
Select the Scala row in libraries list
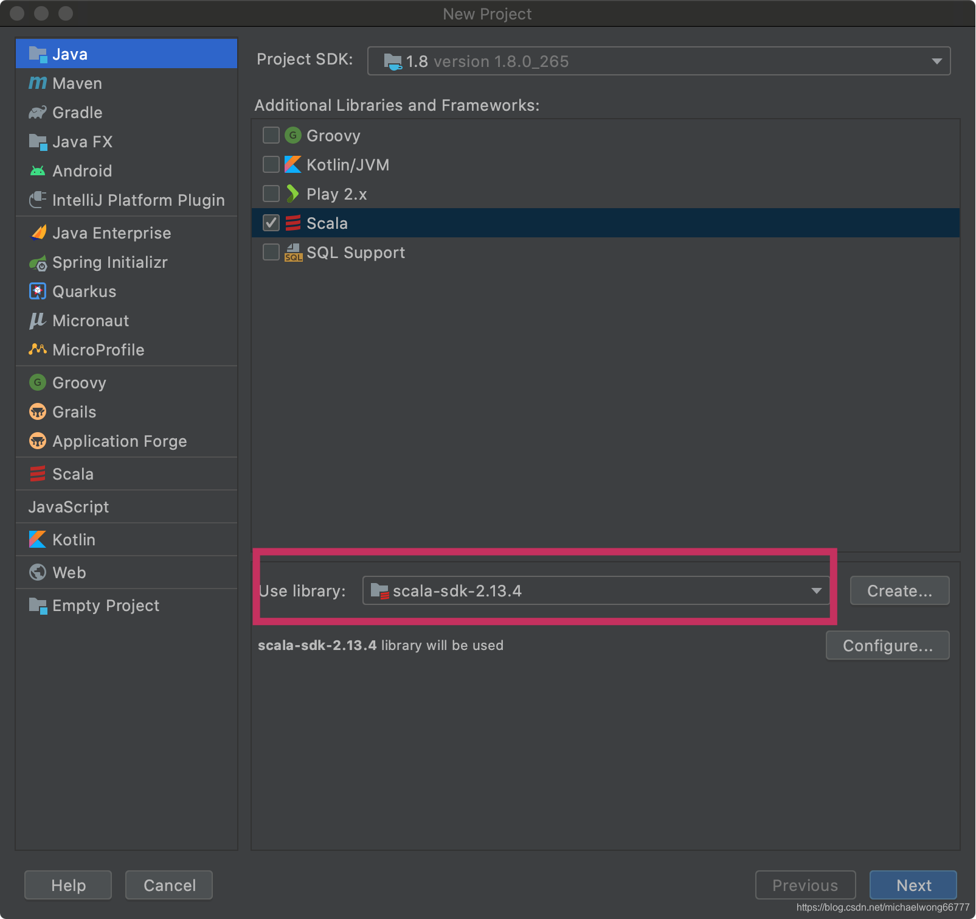pos(606,223)
